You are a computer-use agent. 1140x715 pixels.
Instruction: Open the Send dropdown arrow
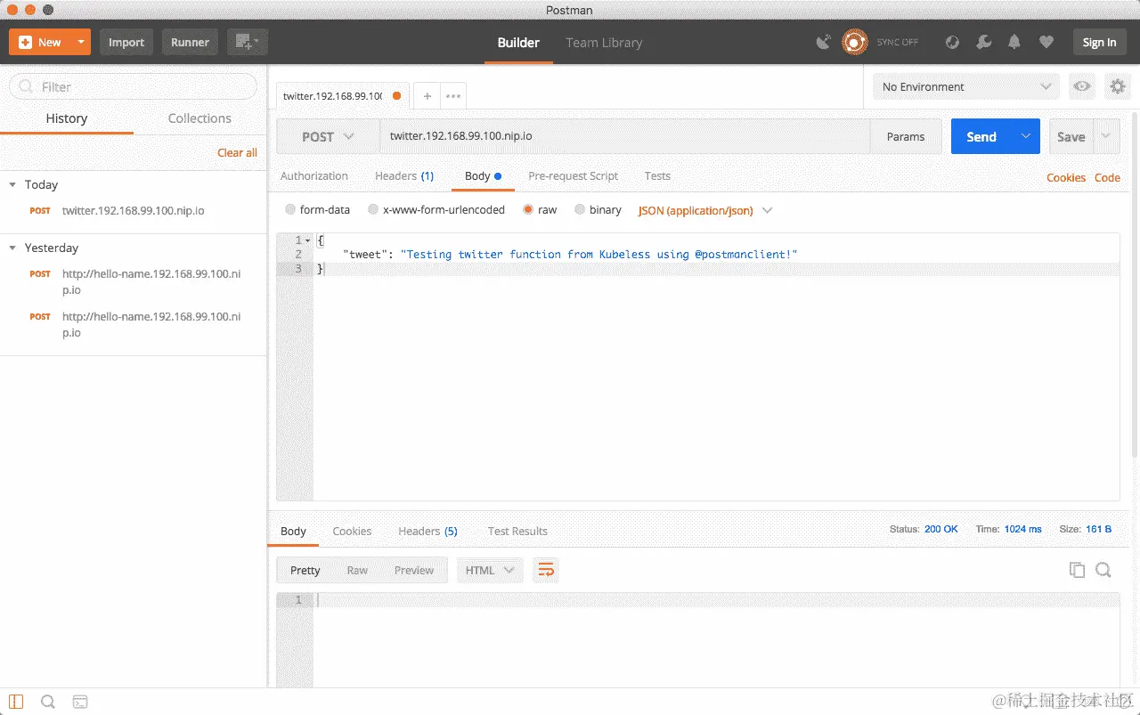coord(1026,136)
